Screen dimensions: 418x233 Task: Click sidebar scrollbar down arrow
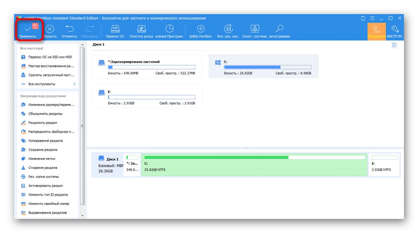click(82, 216)
